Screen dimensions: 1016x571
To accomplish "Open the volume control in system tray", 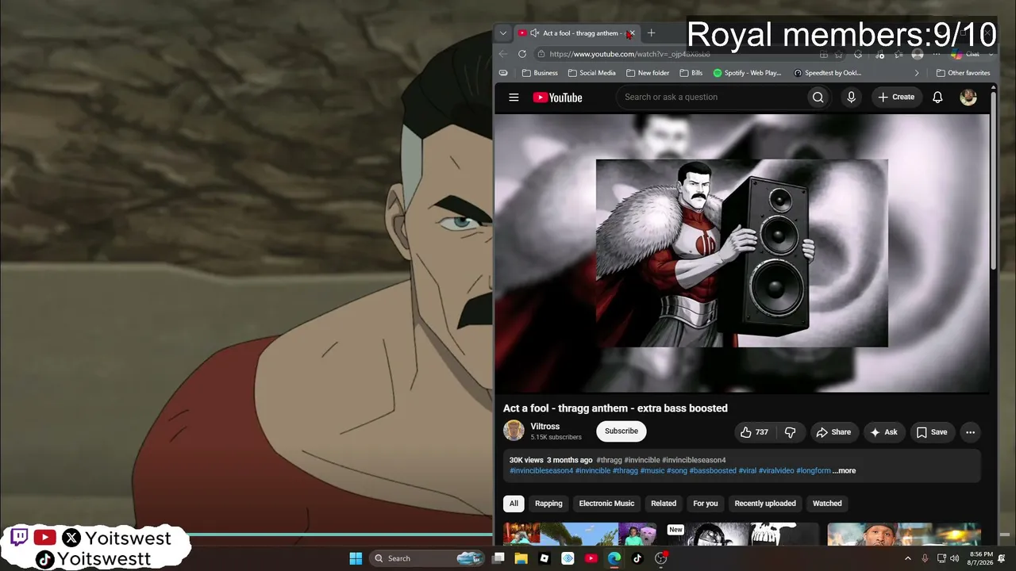I will coord(956,558).
